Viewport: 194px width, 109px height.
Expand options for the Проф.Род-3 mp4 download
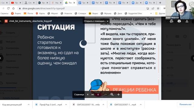click(x=66, y=104)
